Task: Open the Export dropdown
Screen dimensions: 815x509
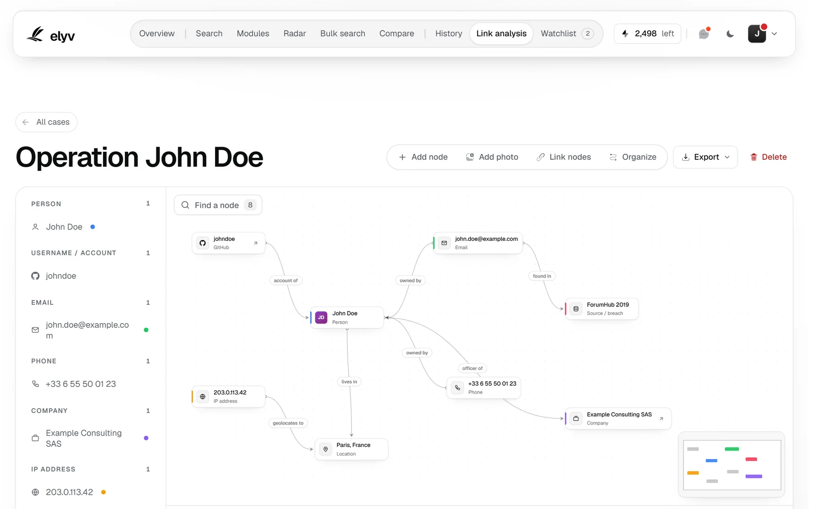Action: click(705, 157)
